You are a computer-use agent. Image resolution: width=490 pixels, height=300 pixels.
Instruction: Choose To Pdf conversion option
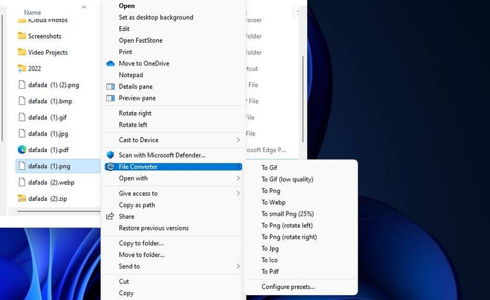click(270, 271)
